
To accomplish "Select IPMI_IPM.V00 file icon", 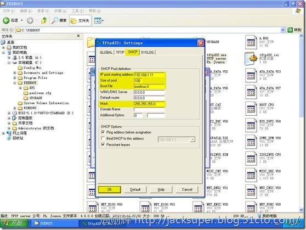I will [x=251, y=142].
